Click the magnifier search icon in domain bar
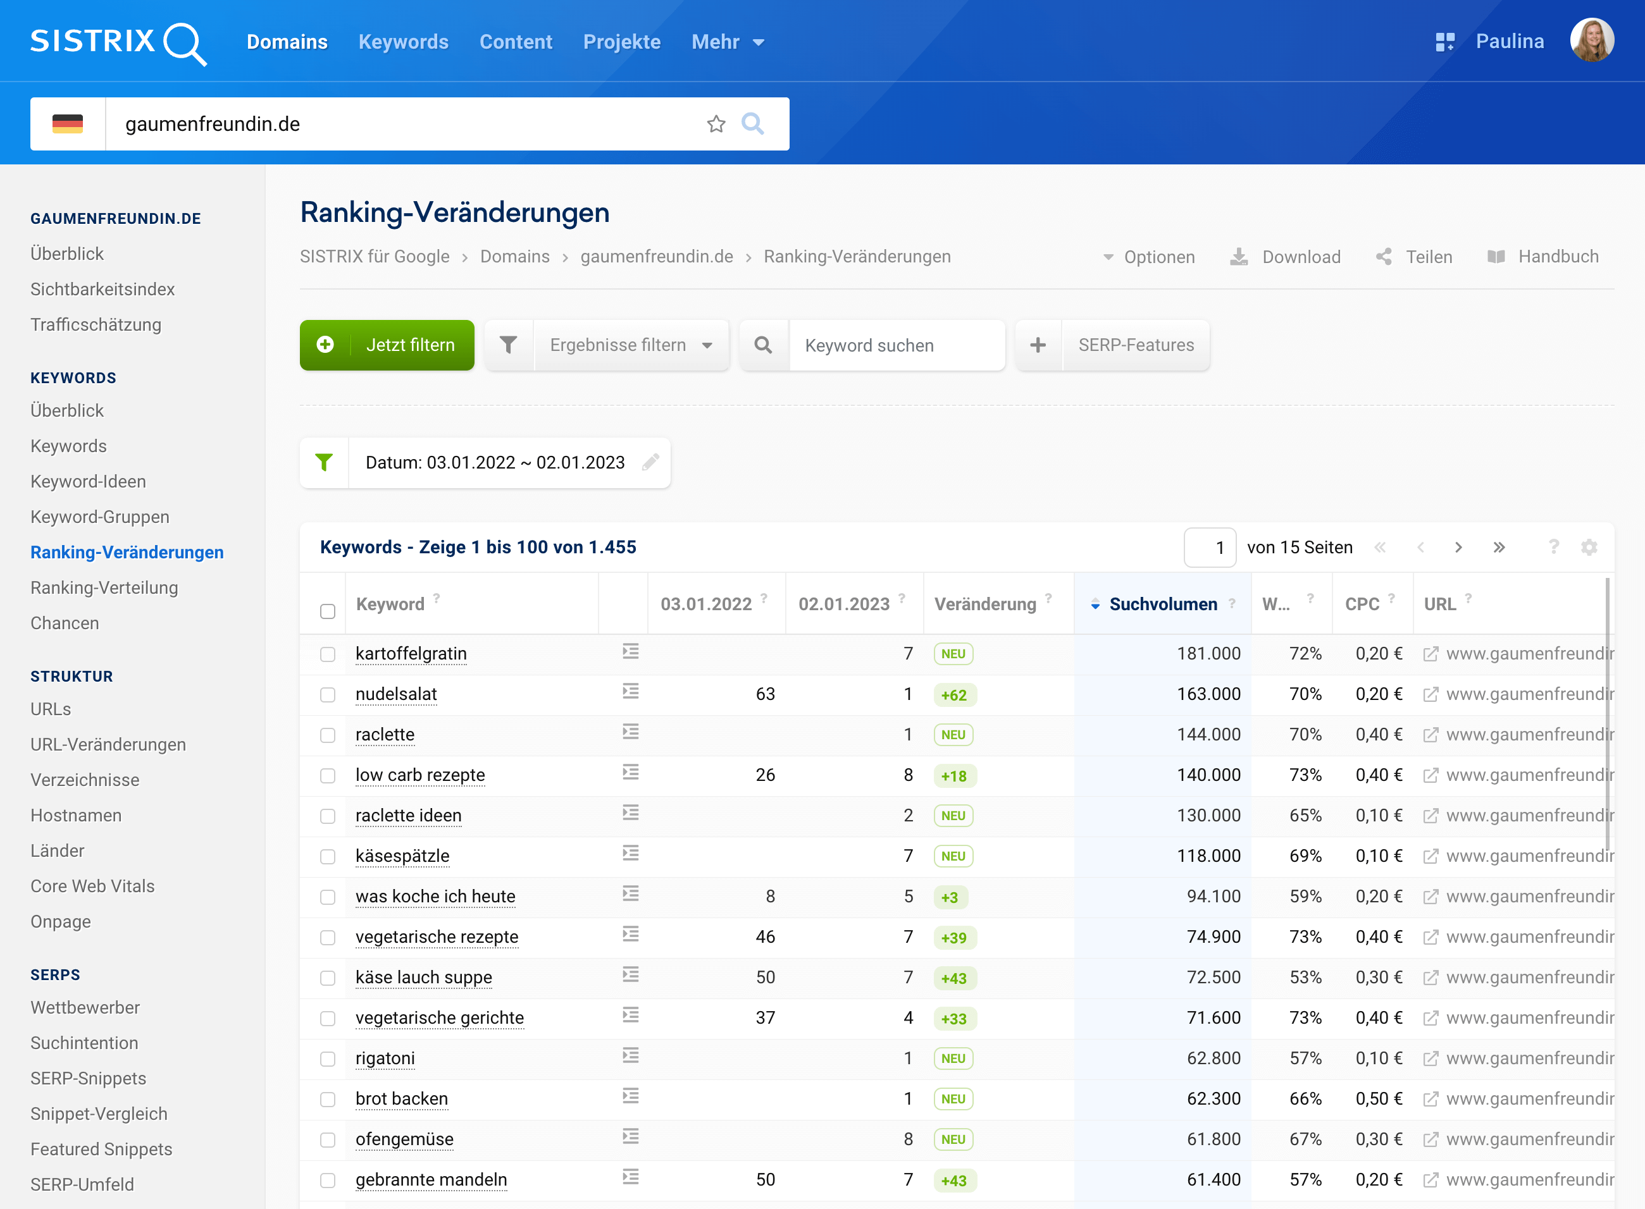The width and height of the screenshot is (1645, 1209). [752, 124]
